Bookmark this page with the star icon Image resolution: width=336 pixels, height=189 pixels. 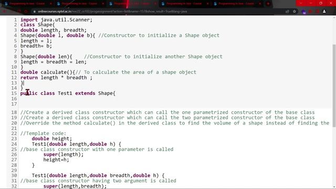tap(295, 12)
